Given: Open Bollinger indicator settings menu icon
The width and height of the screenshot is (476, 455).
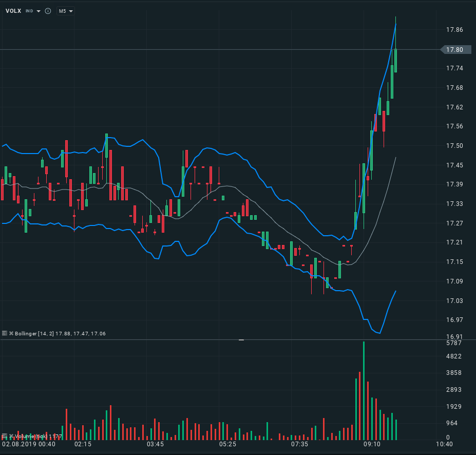Looking at the screenshot, I should click(x=4, y=333).
